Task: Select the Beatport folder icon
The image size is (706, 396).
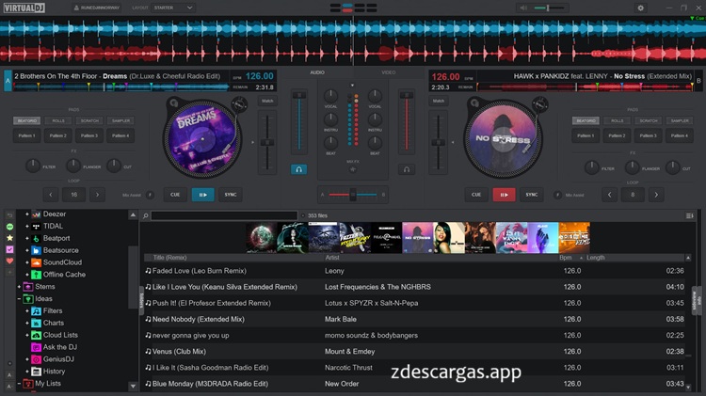Action: pos(36,239)
